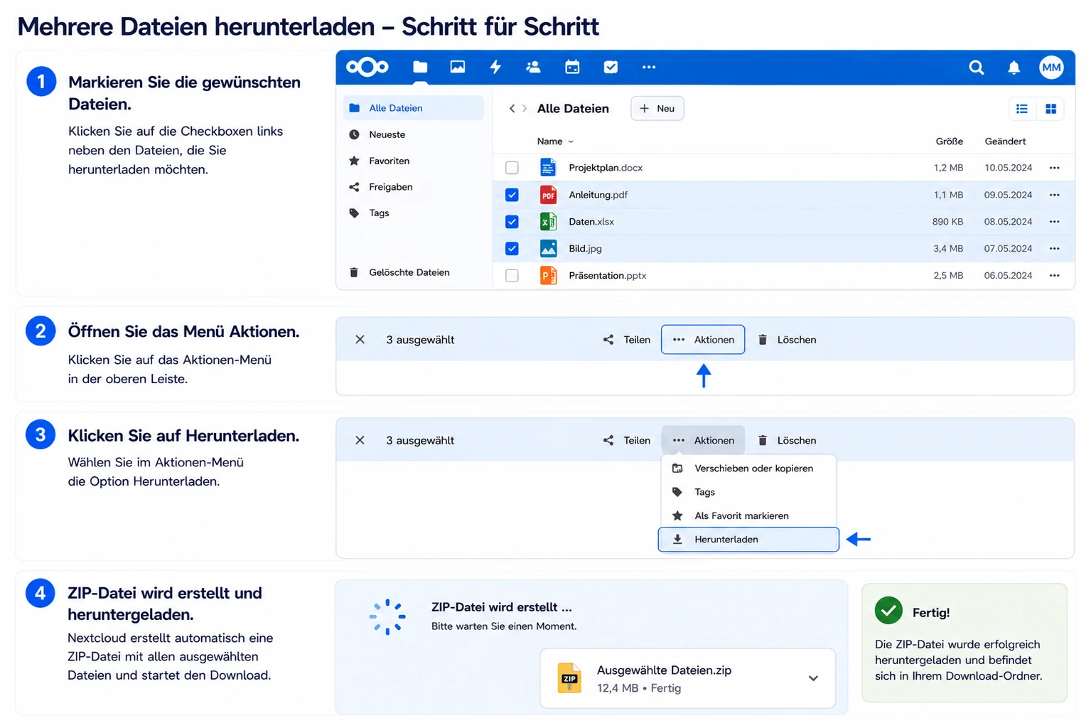
Task: Uncheck the Anleitung.pdf checkbox
Action: [x=512, y=195]
